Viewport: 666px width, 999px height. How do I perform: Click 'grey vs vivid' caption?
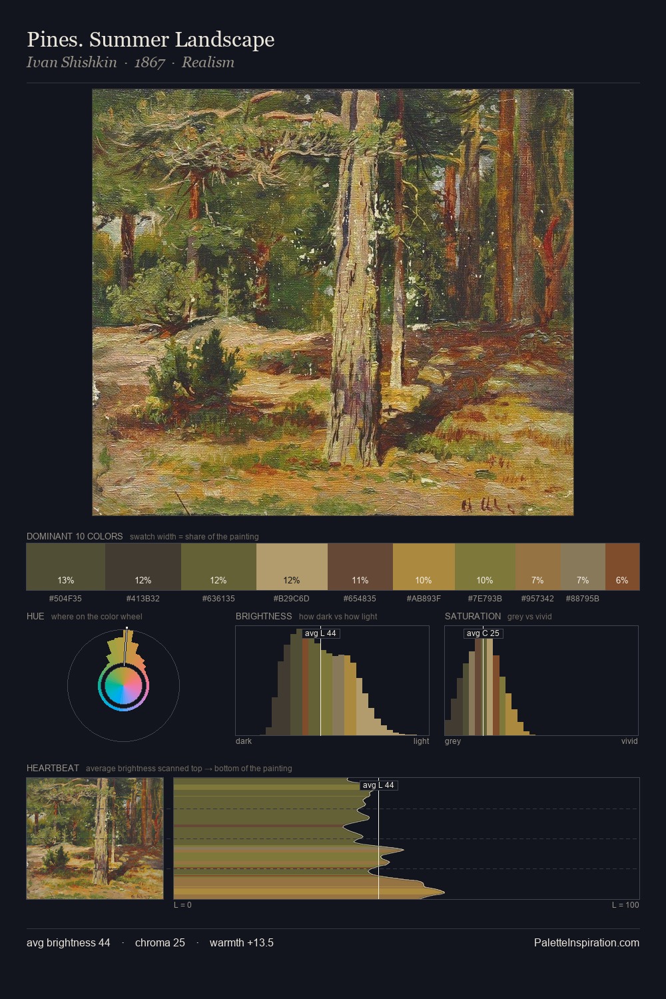(529, 616)
